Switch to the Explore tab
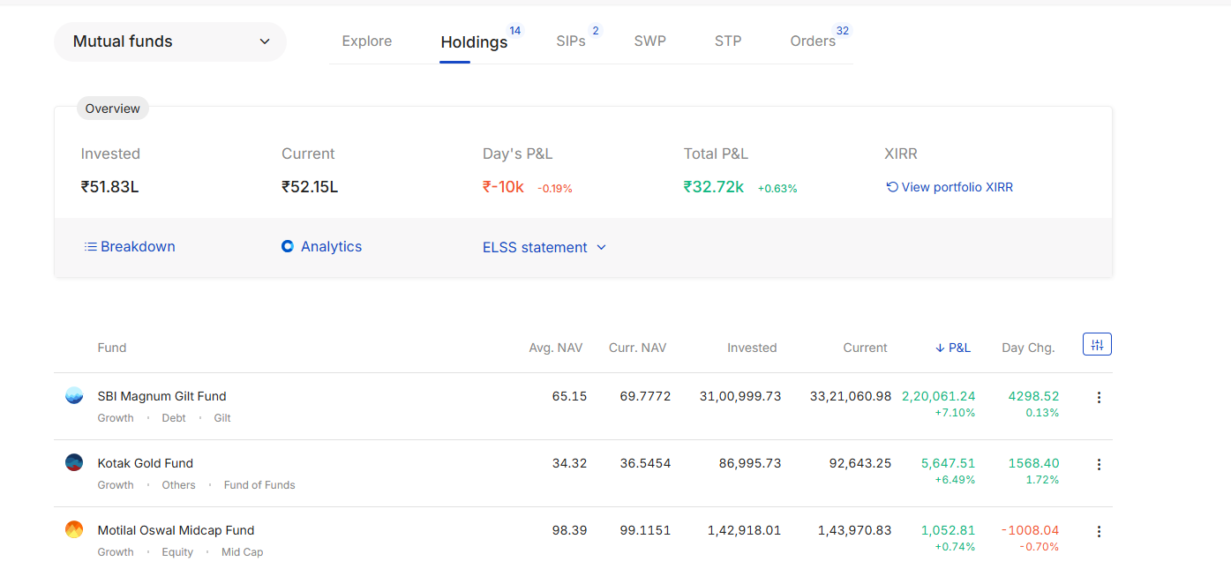 tap(366, 41)
